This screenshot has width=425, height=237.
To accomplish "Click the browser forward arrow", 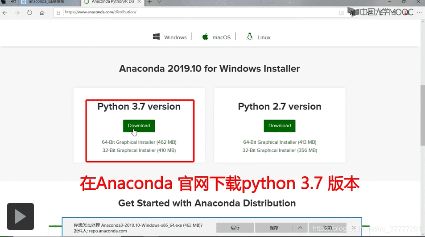I will (17, 13).
